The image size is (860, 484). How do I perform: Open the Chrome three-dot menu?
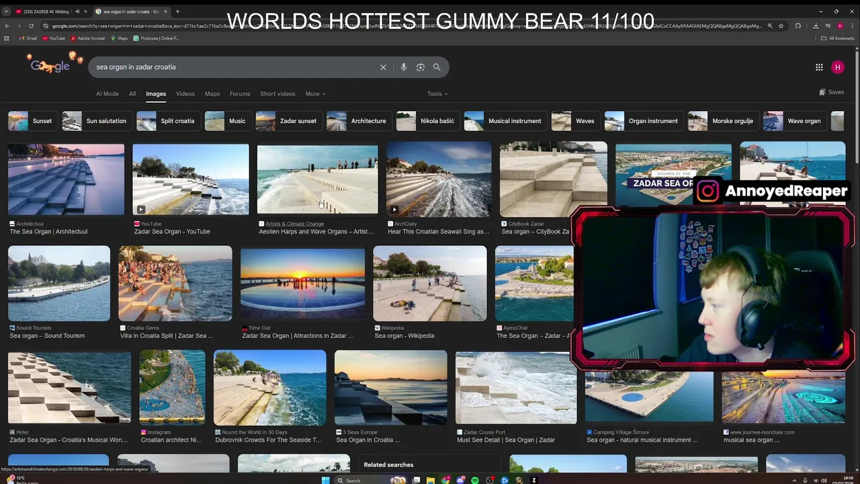coord(852,26)
